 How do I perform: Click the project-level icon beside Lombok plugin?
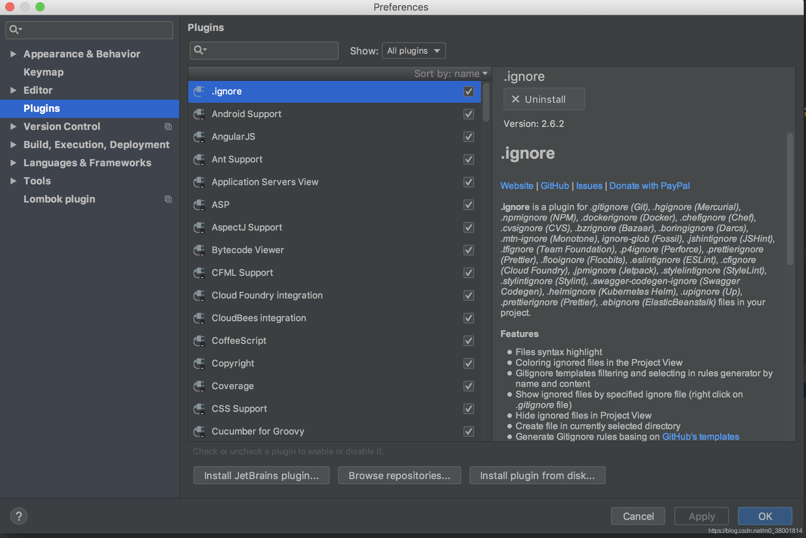coord(168,199)
